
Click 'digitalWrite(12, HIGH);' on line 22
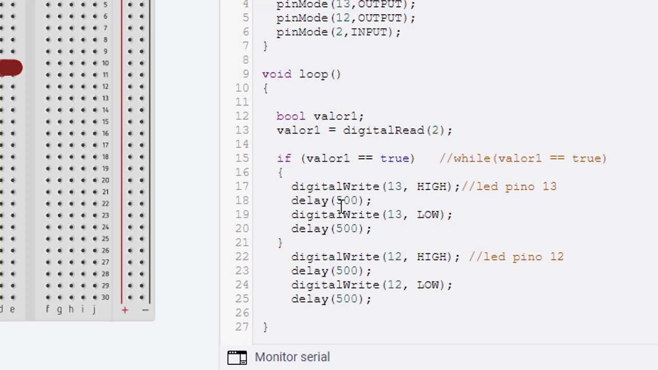point(375,256)
